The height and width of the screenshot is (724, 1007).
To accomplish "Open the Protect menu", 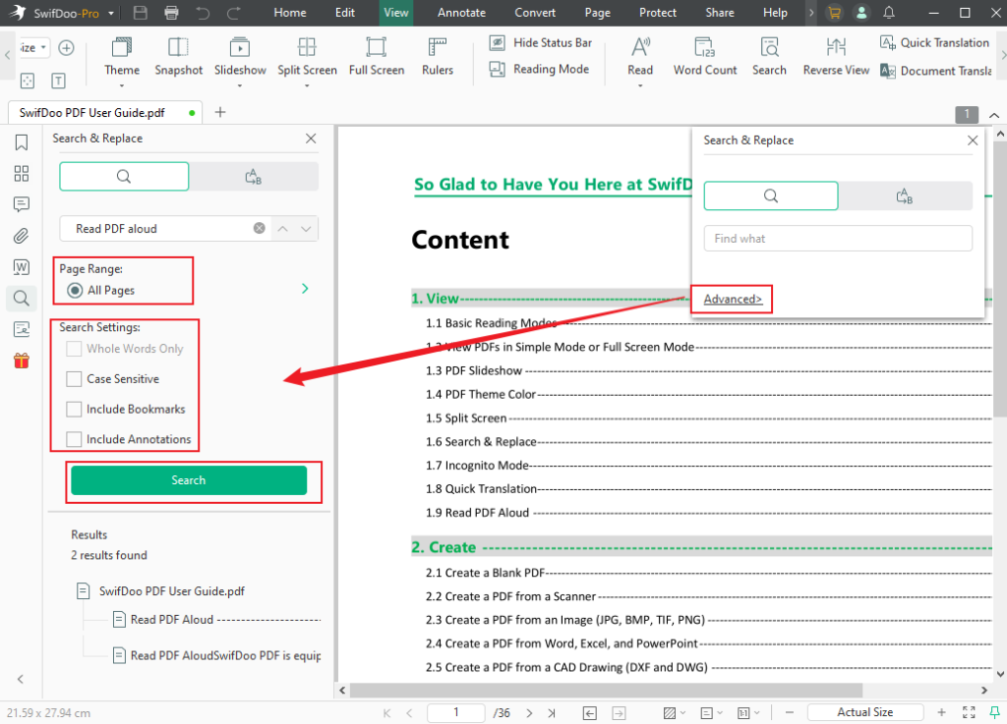I will 657,13.
